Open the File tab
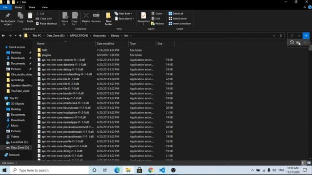 tap(5, 7)
